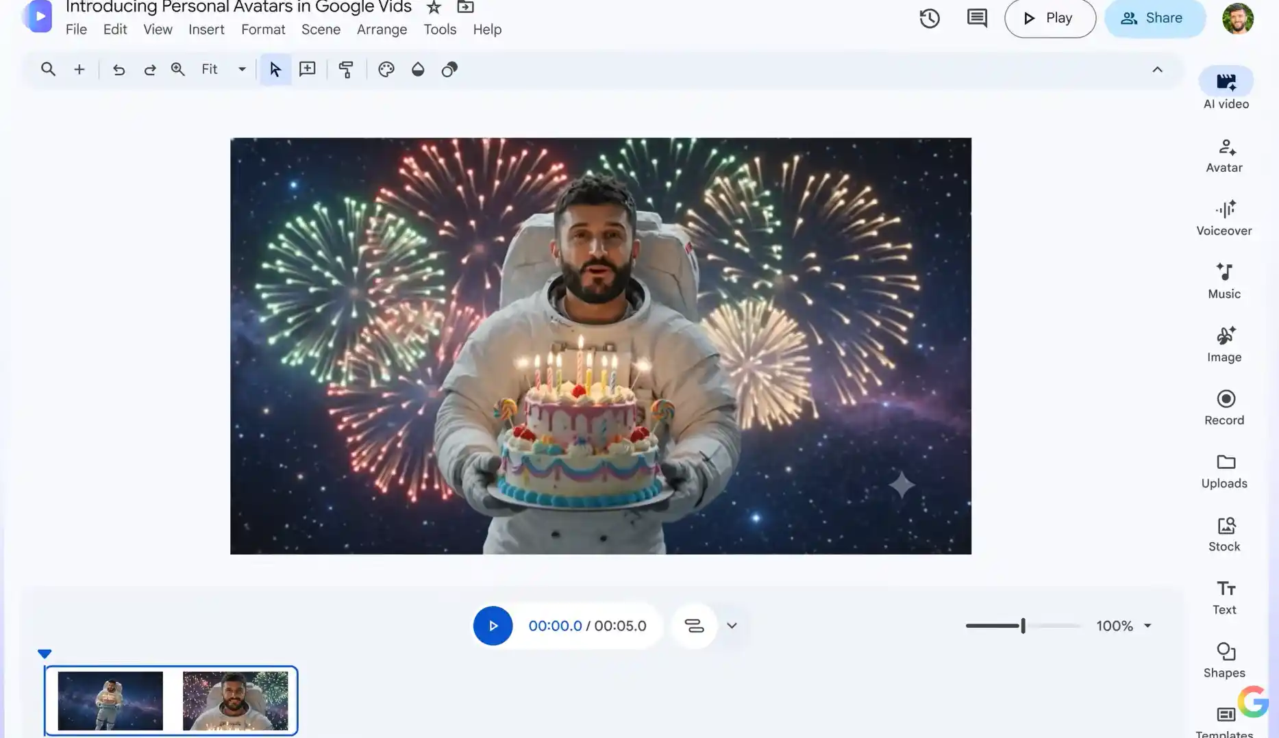The image size is (1279, 738).
Task: Open the Text sidebar tool
Action: (1225, 597)
